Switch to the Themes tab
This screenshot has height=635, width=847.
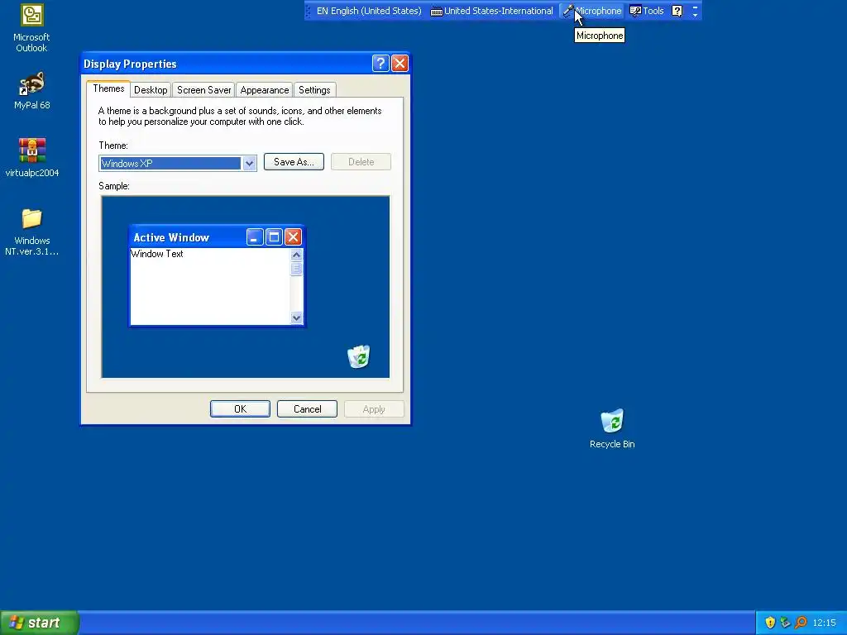(108, 88)
